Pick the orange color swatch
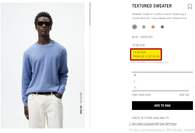 click(153, 27)
